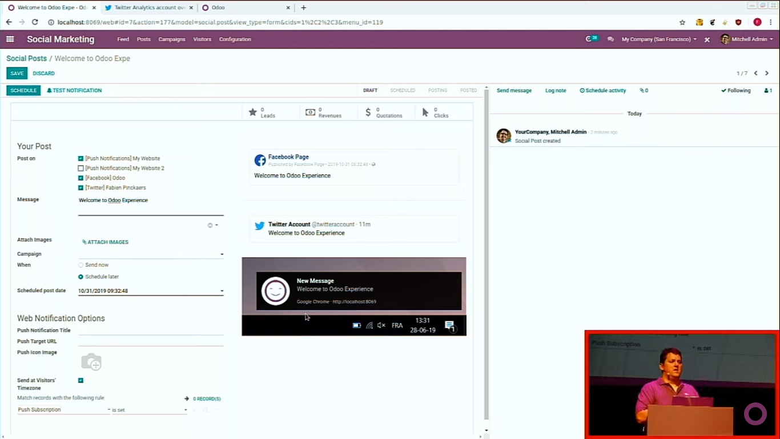The height and width of the screenshot is (439, 780).
Task: Switch to the Twitter Analytics browser tab
Action: pyautogui.click(x=150, y=7)
